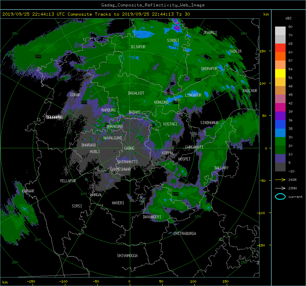306x286 pixels.
Task: Click the YELLAPUR city label
Action: coord(68,181)
